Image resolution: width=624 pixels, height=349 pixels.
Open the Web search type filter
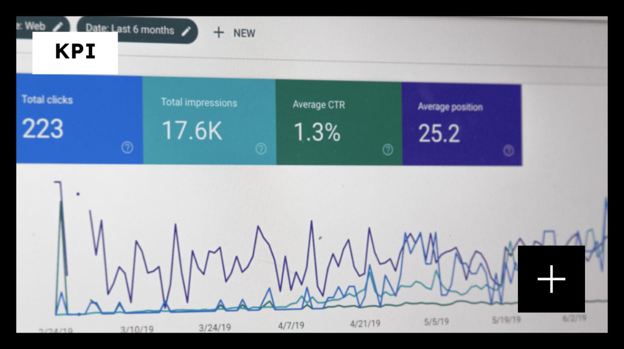click(x=35, y=26)
